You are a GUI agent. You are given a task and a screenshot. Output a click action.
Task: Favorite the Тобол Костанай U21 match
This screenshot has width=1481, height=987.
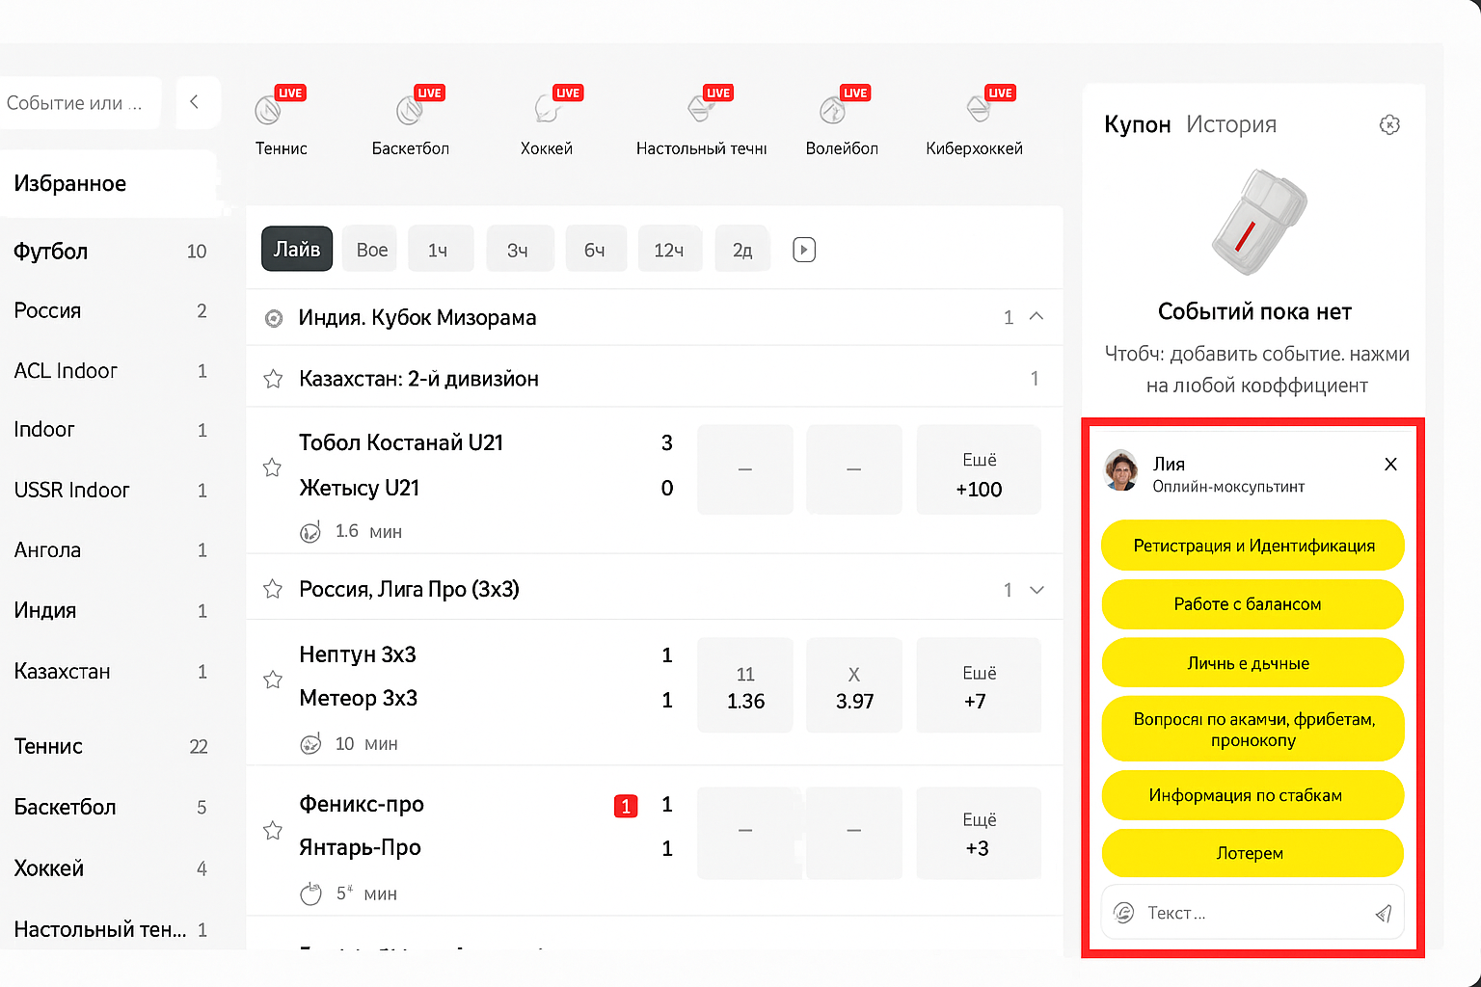pos(273,467)
